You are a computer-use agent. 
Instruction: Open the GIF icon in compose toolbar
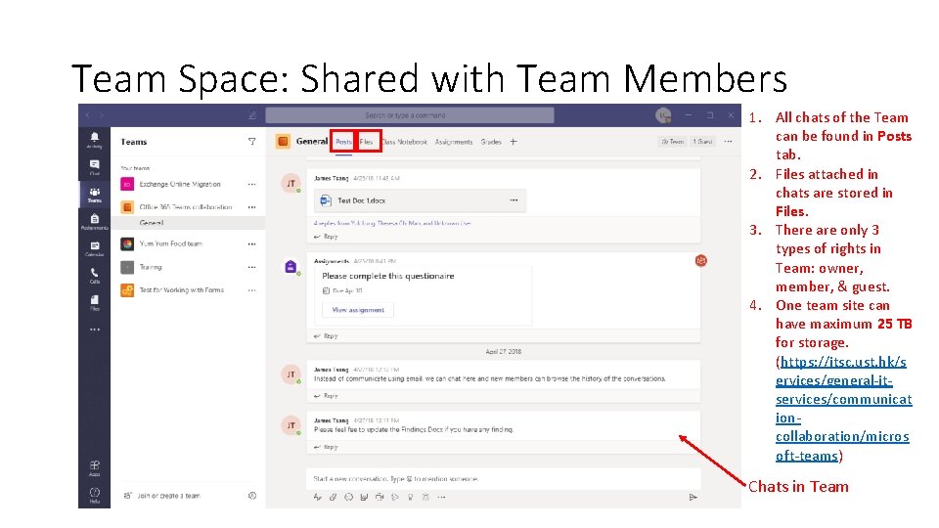[x=364, y=497]
